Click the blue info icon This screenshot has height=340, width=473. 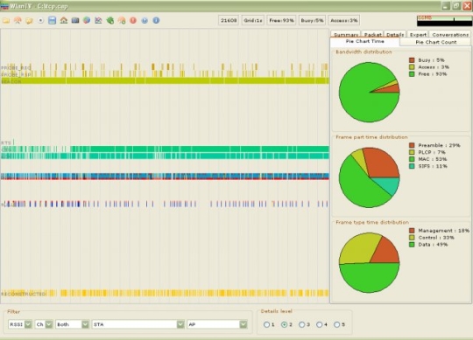[x=156, y=20]
